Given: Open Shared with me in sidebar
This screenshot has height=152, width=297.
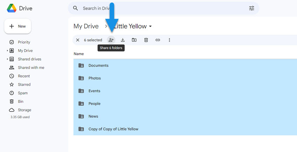Looking at the screenshot, I should pyautogui.click(x=31, y=68).
